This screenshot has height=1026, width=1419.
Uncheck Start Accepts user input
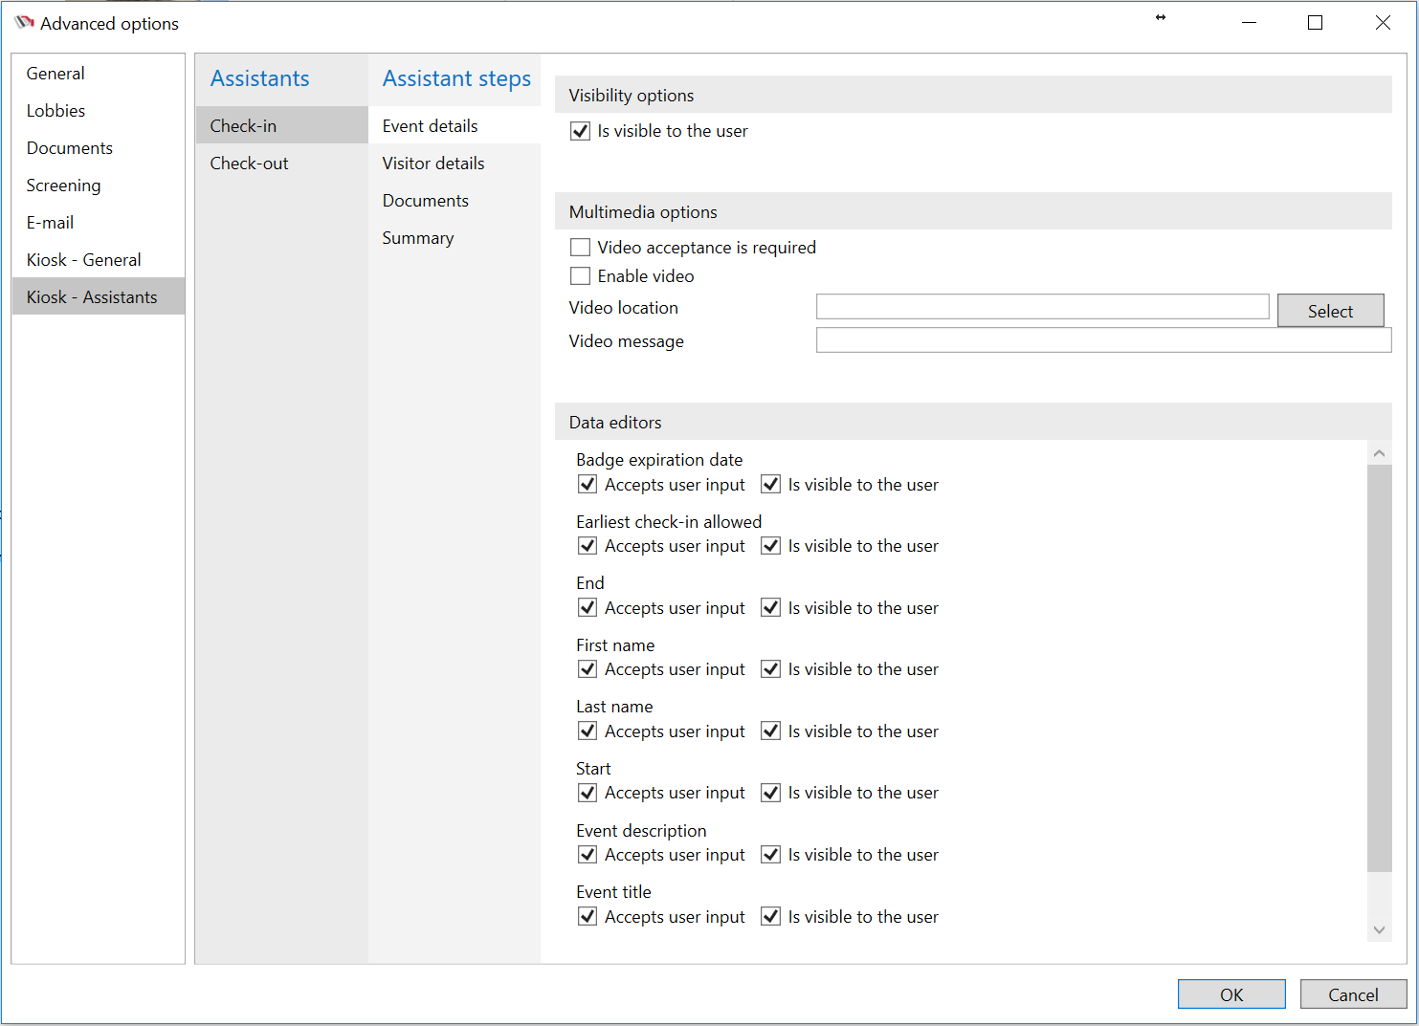click(x=588, y=793)
